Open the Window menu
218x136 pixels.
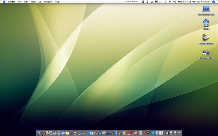48,2
